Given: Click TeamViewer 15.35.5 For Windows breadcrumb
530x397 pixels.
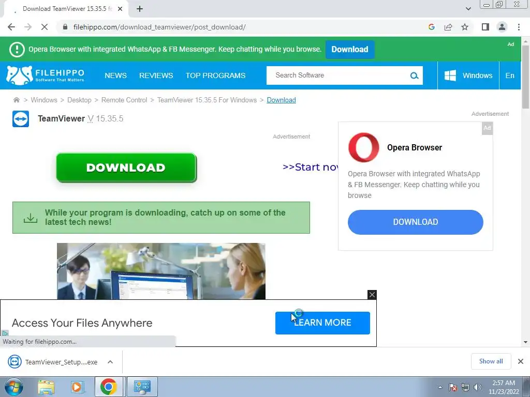Looking at the screenshot, I should [x=207, y=100].
